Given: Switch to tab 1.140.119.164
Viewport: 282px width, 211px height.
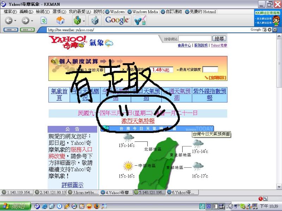Looking at the screenshot, I should (x=17, y=192).
